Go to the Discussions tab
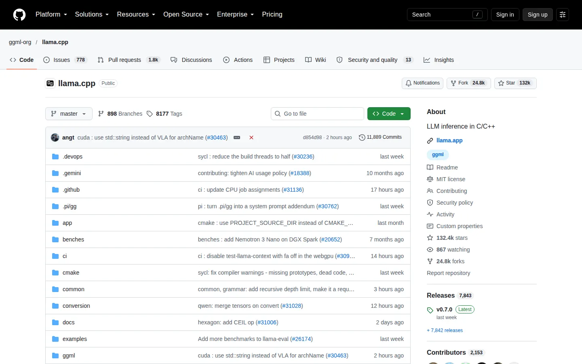This screenshot has width=582, height=364. pyautogui.click(x=191, y=60)
